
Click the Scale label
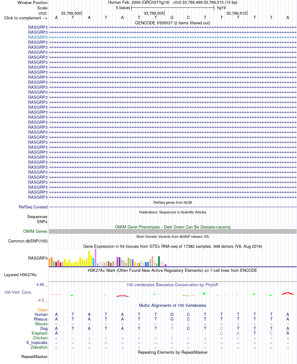coord(42,8)
